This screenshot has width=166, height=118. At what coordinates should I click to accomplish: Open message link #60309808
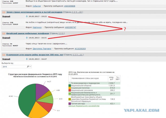(x=70, y=6)
